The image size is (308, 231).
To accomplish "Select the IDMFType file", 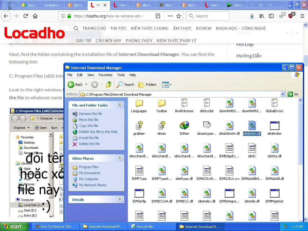I will (139, 174).
